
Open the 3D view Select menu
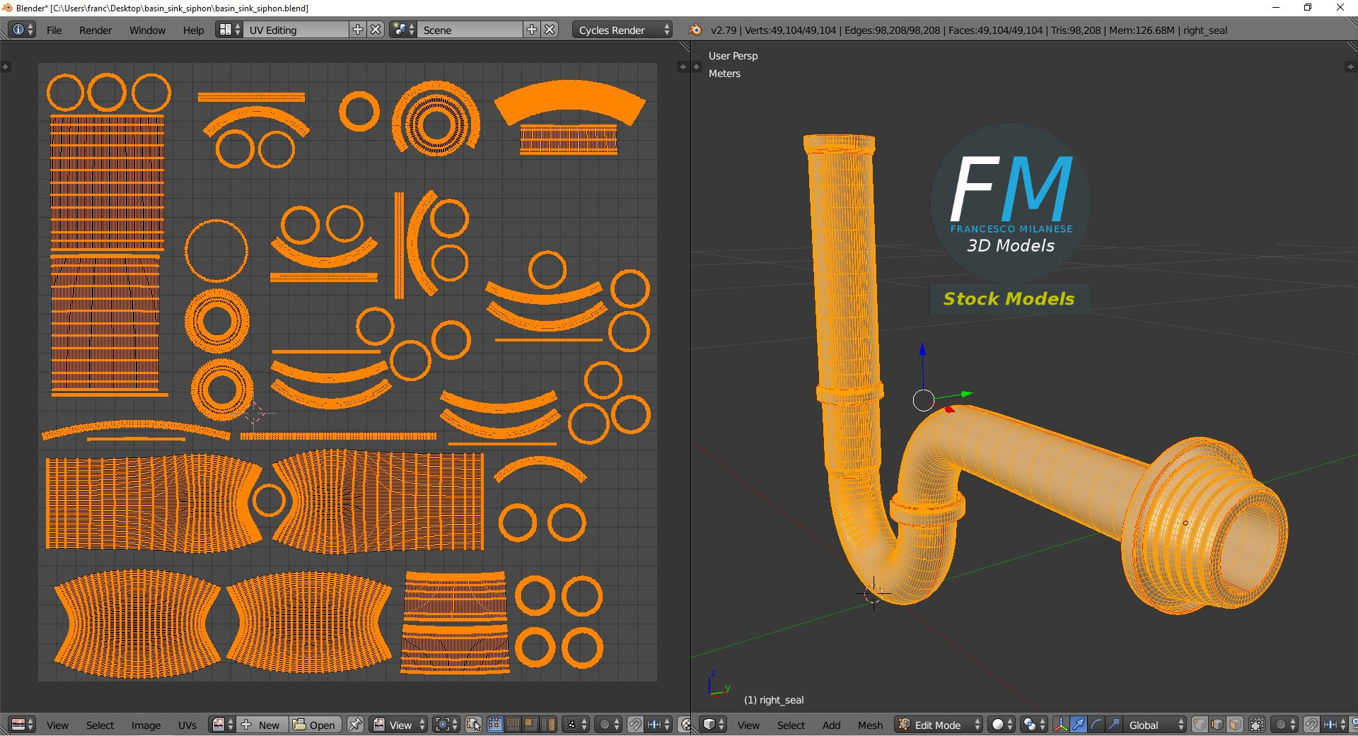point(791,725)
